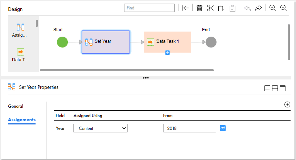Click the Set Year Properties assignment icon

pyautogui.click(x=12, y=87)
